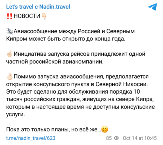Click the line starting with Это будет сделано
Viewport: 163px width, 145px height.
click(x=73, y=92)
